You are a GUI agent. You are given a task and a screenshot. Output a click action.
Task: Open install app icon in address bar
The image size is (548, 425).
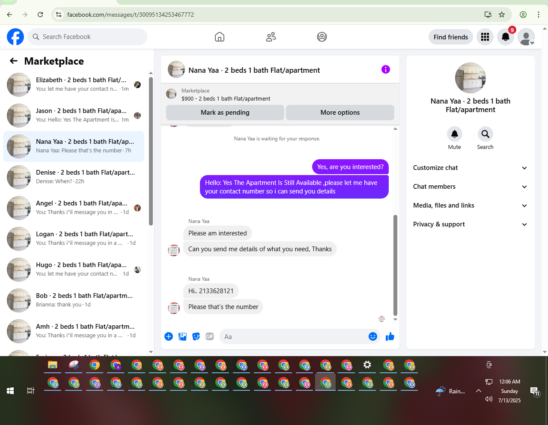tap(488, 15)
